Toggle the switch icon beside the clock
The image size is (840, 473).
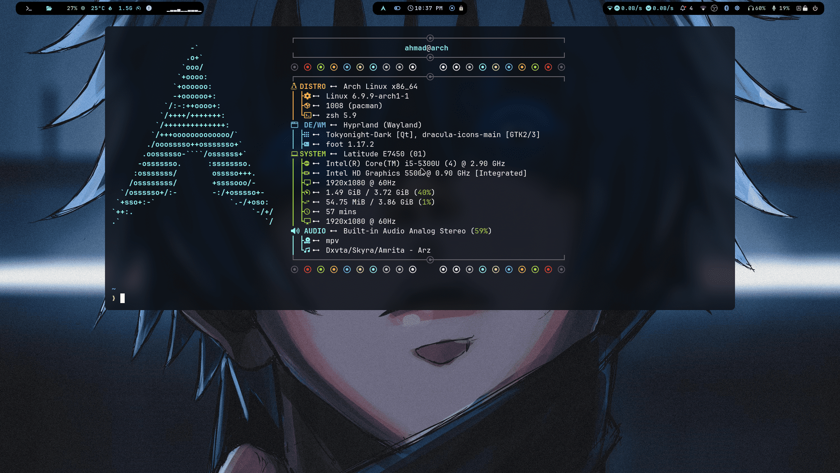pyautogui.click(x=397, y=8)
